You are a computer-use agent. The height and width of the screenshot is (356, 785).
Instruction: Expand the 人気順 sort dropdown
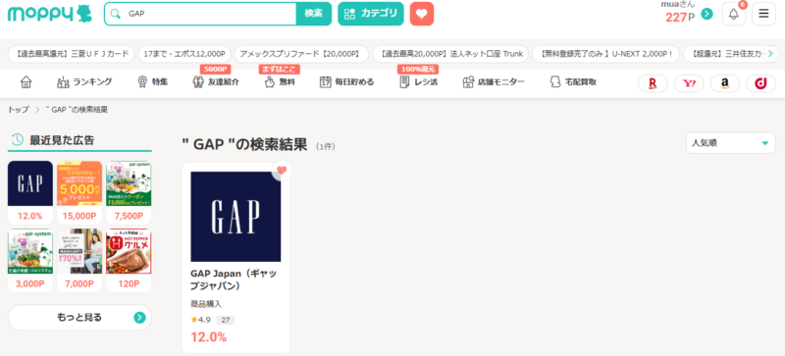tap(730, 143)
